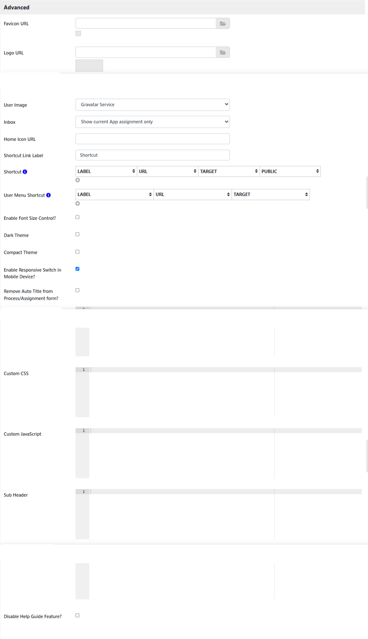
Task: Tick Disable Help Guide Feature checkbox
Action: click(x=77, y=615)
